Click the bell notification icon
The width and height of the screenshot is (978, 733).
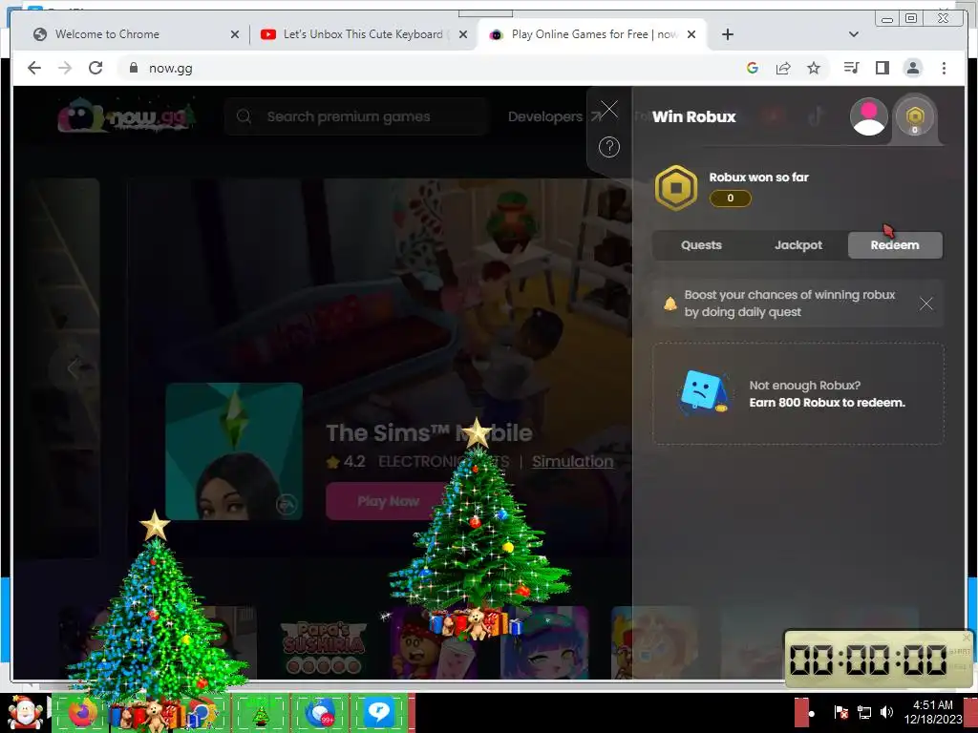point(670,304)
